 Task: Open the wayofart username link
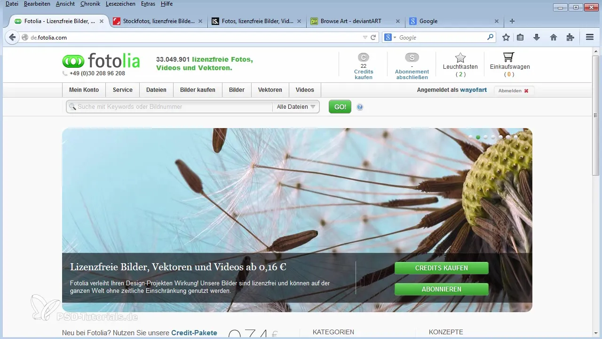[473, 90]
